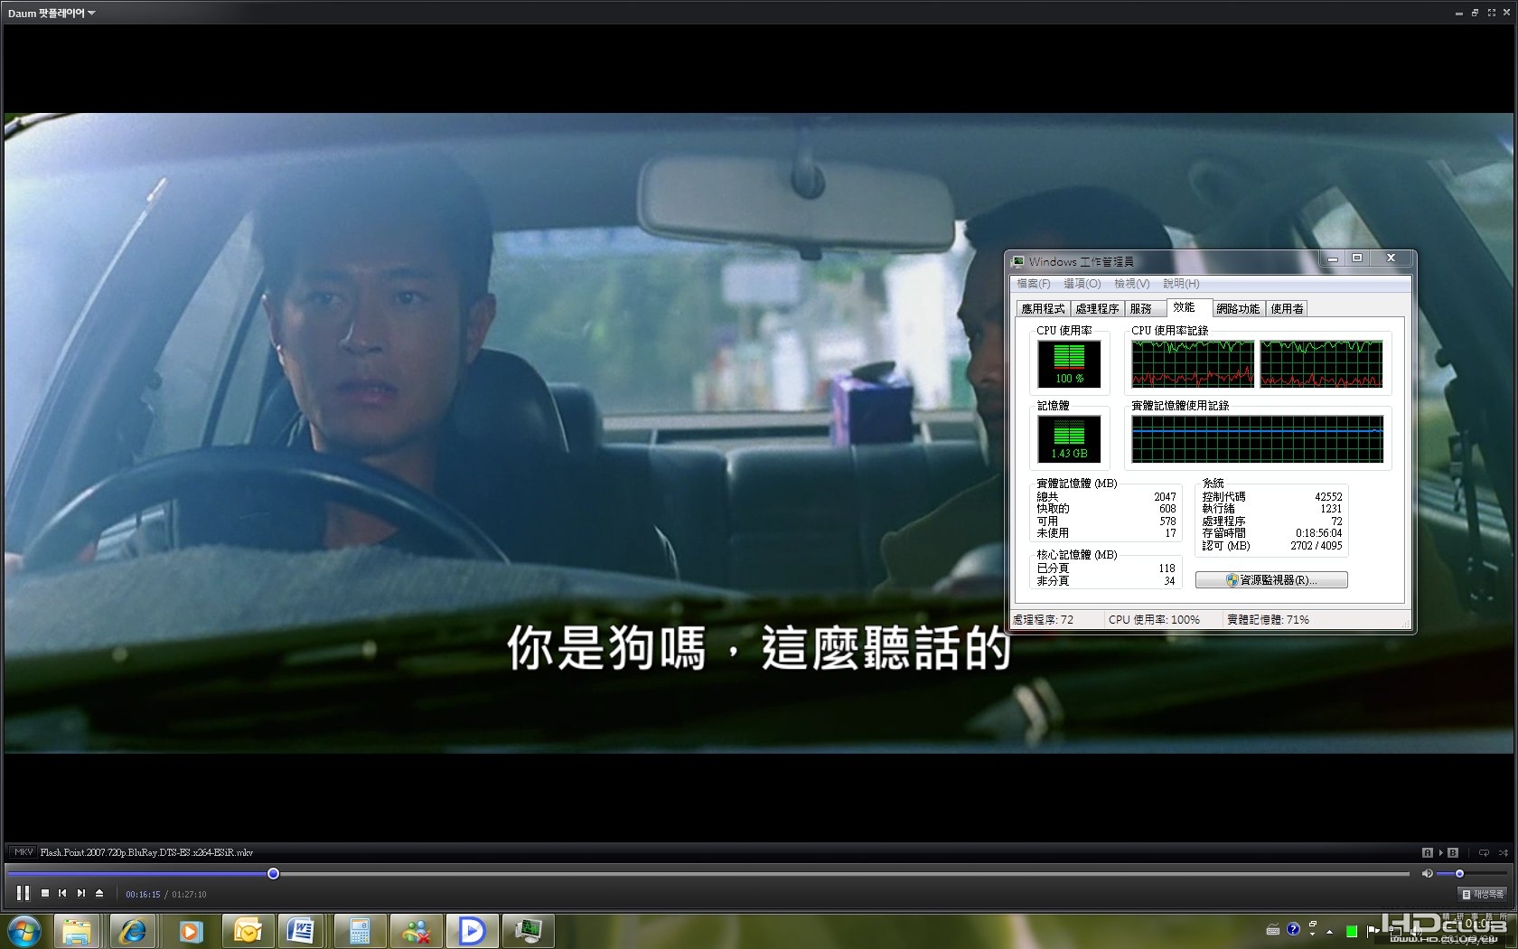
Task: Click the CPU 使用率 100% meter
Action: coord(1069,363)
